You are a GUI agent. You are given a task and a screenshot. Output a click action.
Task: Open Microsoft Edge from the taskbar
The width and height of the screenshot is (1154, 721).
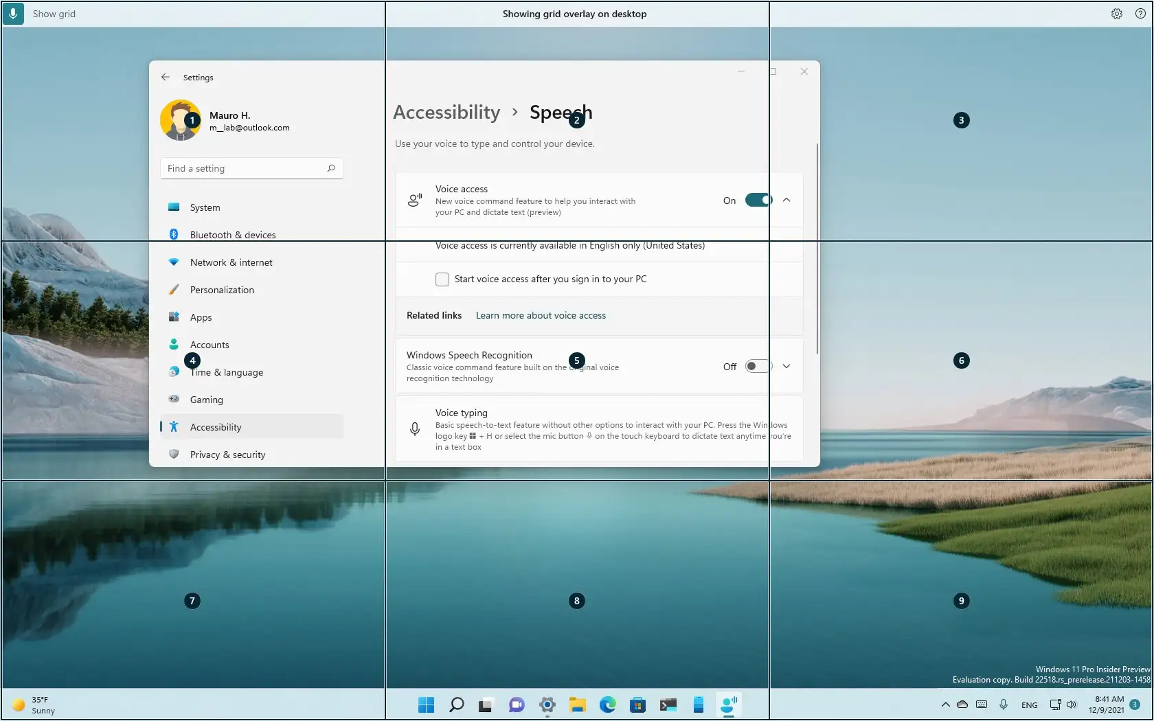click(607, 705)
